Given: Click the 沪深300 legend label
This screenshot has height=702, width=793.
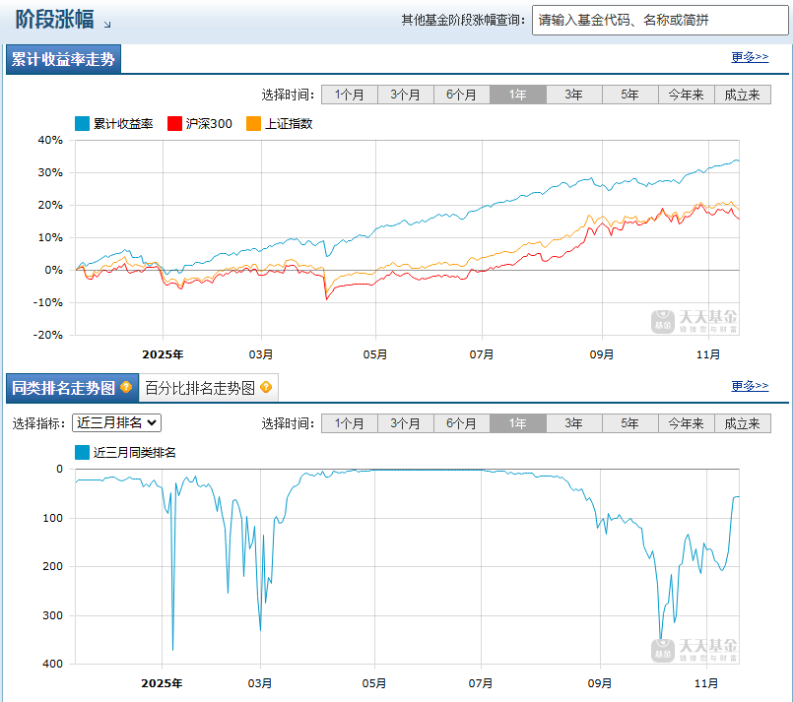Looking at the screenshot, I should [x=209, y=124].
